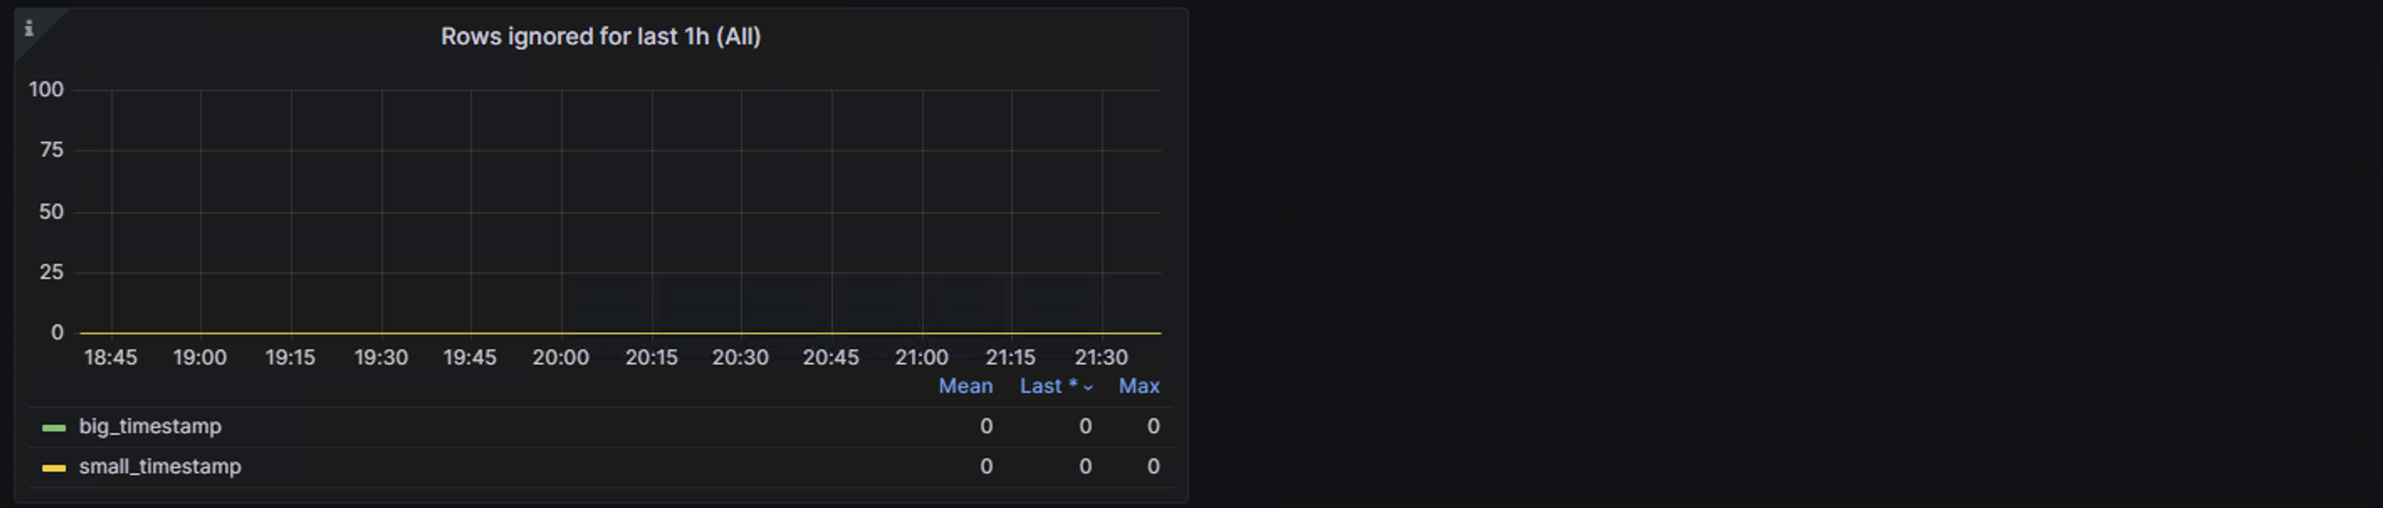The width and height of the screenshot is (2383, 508).
Task: Click the graph area near 20:15
Action: click(x=653, y=212)
